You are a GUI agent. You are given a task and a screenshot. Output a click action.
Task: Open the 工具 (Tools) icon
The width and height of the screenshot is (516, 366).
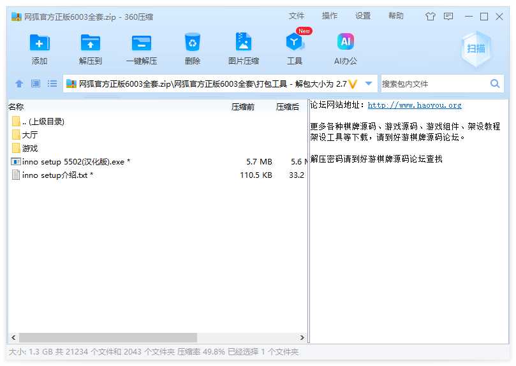click(294, 41)
